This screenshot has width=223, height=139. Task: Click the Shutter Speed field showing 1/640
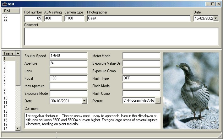point(68,56)
